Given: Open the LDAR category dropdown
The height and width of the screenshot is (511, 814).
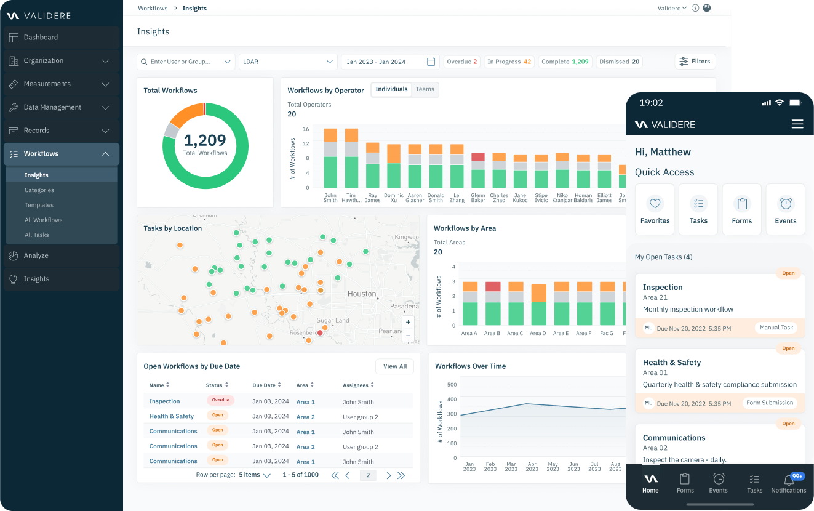Looking at the screenshot, I should tap(288, 62).
